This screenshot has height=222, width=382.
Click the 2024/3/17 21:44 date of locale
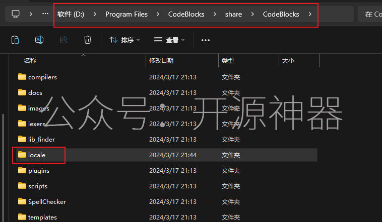173,155
